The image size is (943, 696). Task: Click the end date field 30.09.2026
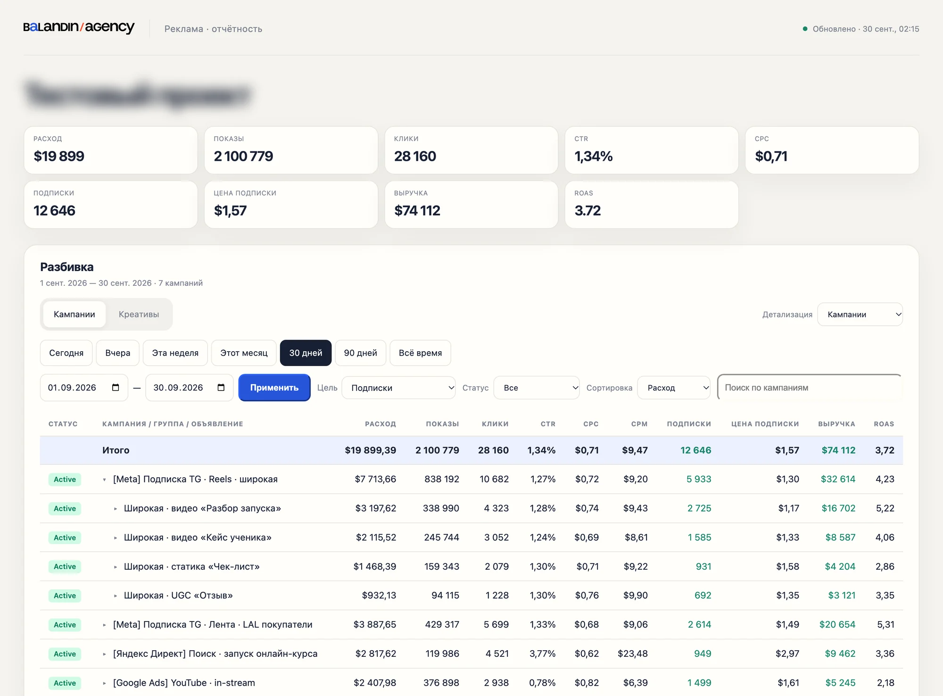point(190,388)
